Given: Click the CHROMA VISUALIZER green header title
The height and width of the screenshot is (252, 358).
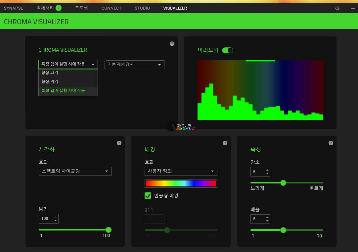Looking at the screenshot, I should 36,22.
